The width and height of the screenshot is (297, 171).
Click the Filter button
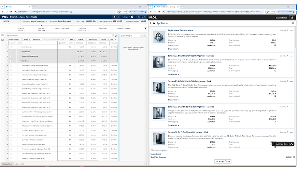103,39
